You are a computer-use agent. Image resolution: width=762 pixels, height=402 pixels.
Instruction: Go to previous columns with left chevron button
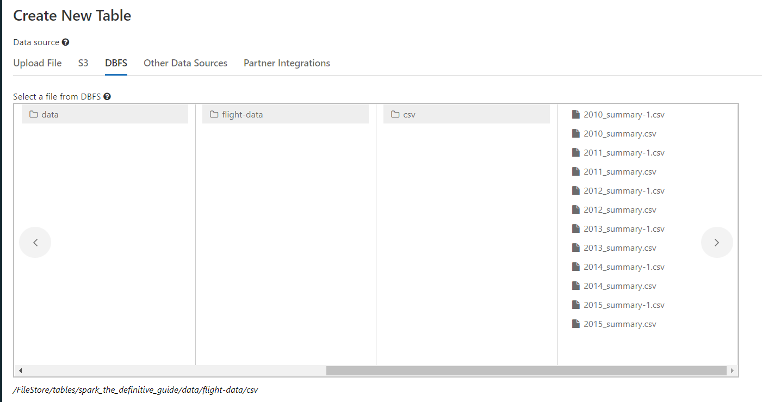(x=35, y=243)
